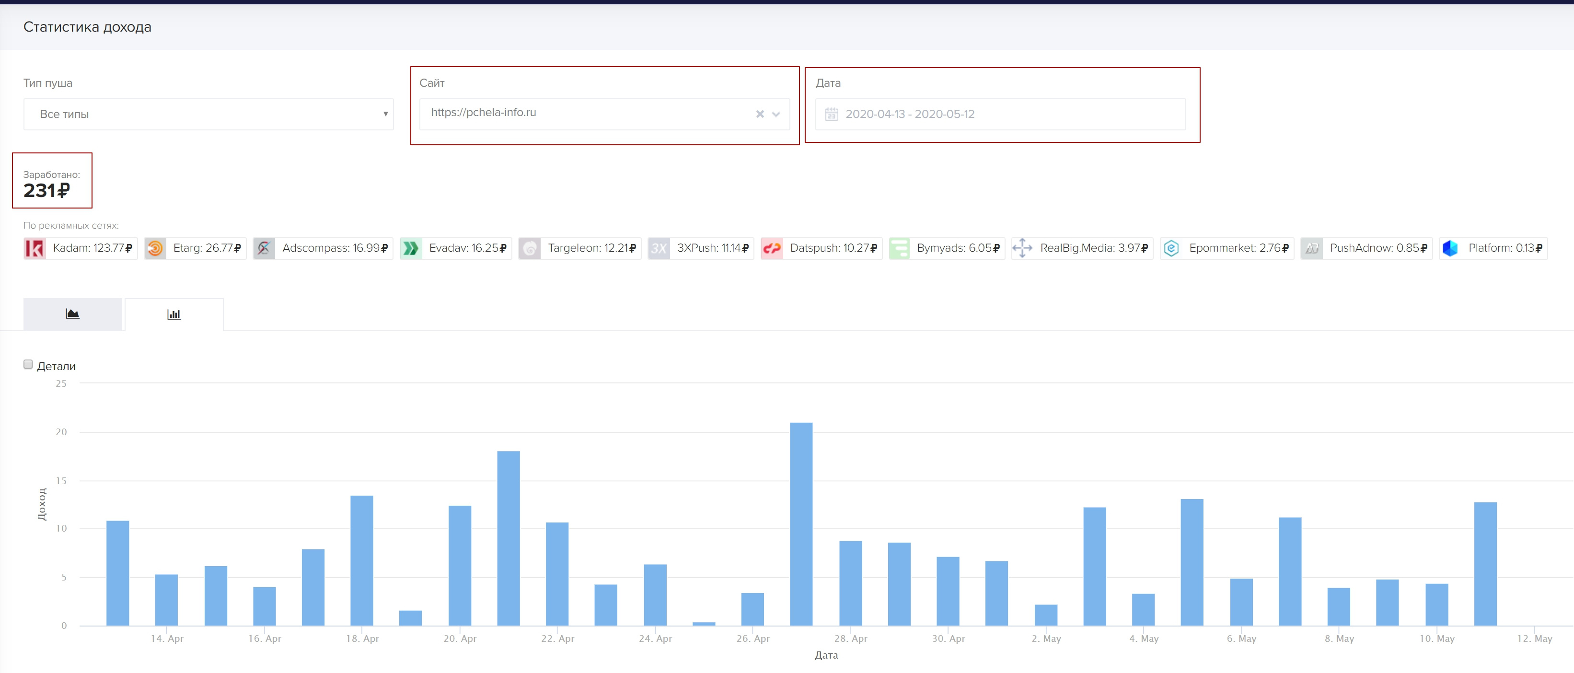1574x673 pixels.
Task: Click the tallest bar on 27 April
Action: click(801, 523)
